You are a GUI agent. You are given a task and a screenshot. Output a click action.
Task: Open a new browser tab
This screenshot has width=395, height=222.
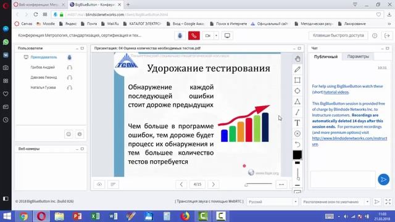click(x=128, y=4)
